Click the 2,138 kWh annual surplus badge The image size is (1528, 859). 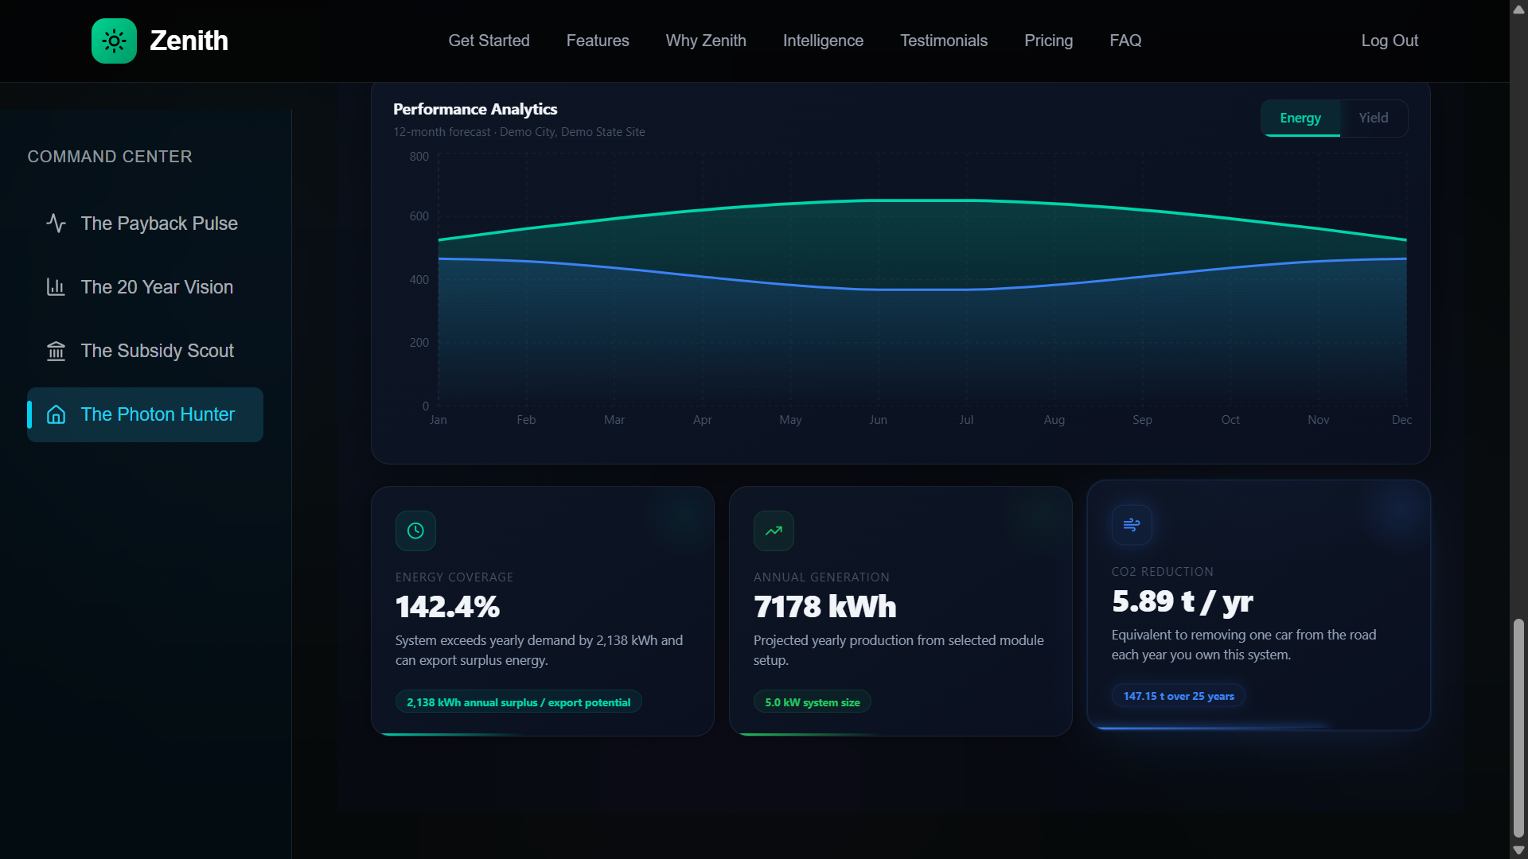518,702
